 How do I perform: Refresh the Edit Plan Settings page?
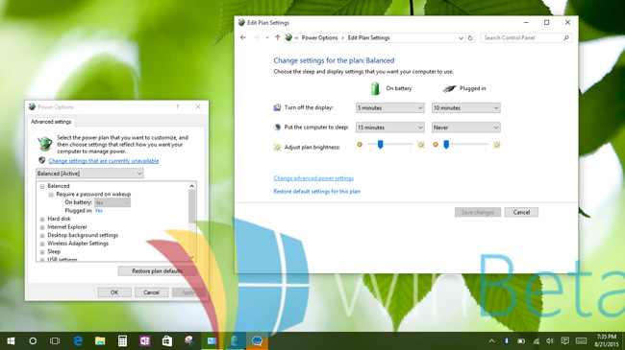coord(470,37)
